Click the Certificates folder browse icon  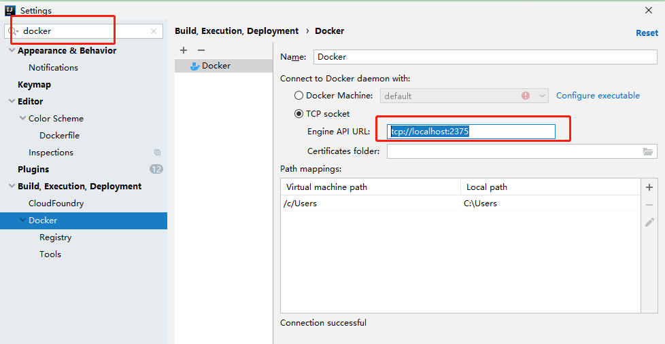648,151
